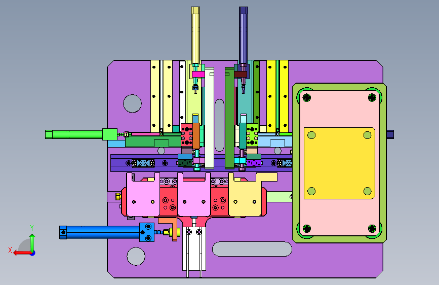Select the blue cylinder's front mounting block
This screenshot has width=439, height=285.
(147, 232)
